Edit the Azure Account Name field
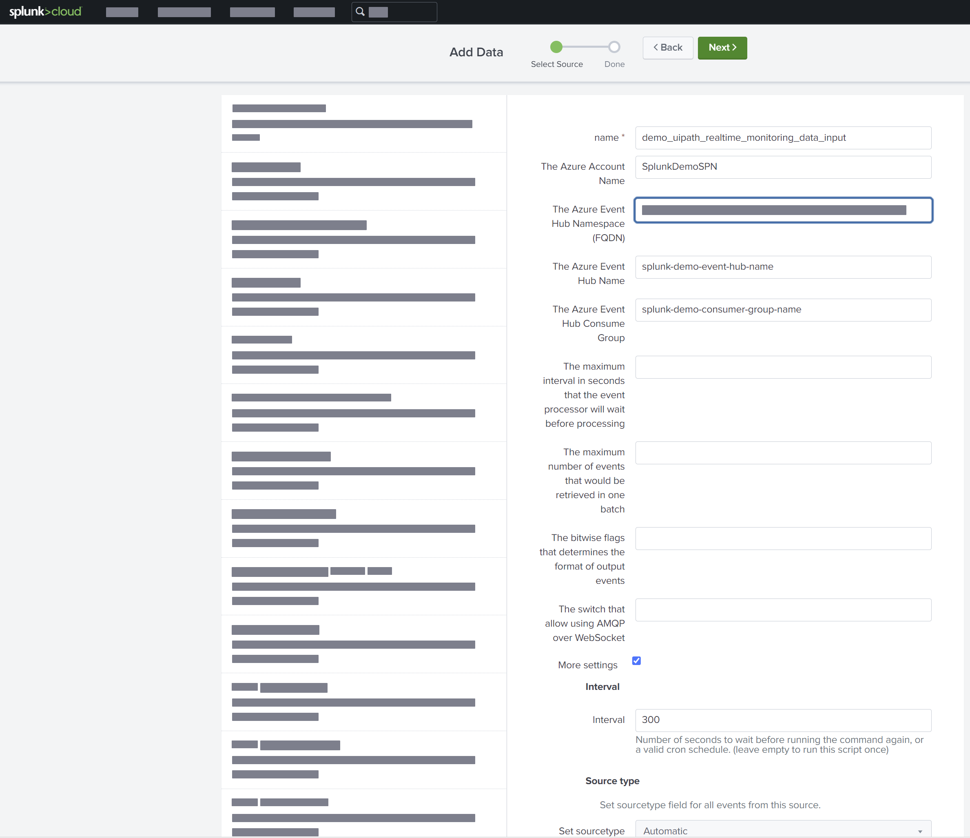Image resolution: width=970 pixels, height=838 pixels. pos(783,167)
